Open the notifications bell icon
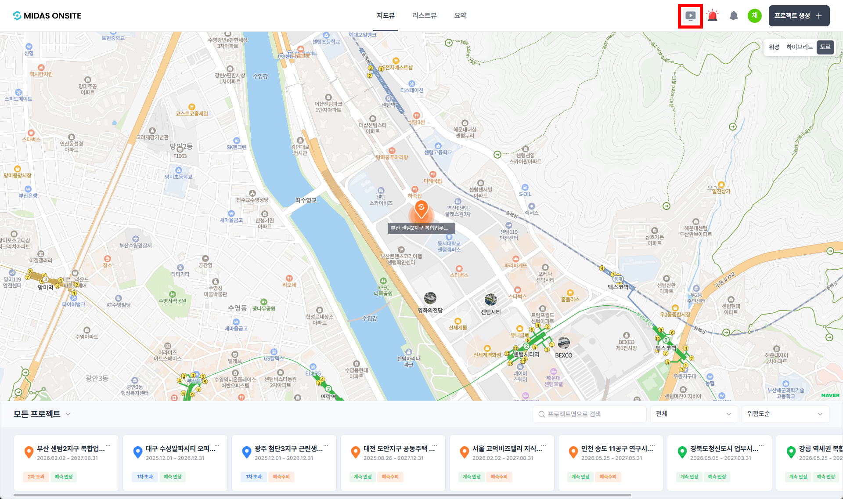The width and height of the screenshot is (843, 499). pyautogui.click(x=733, y=16)
